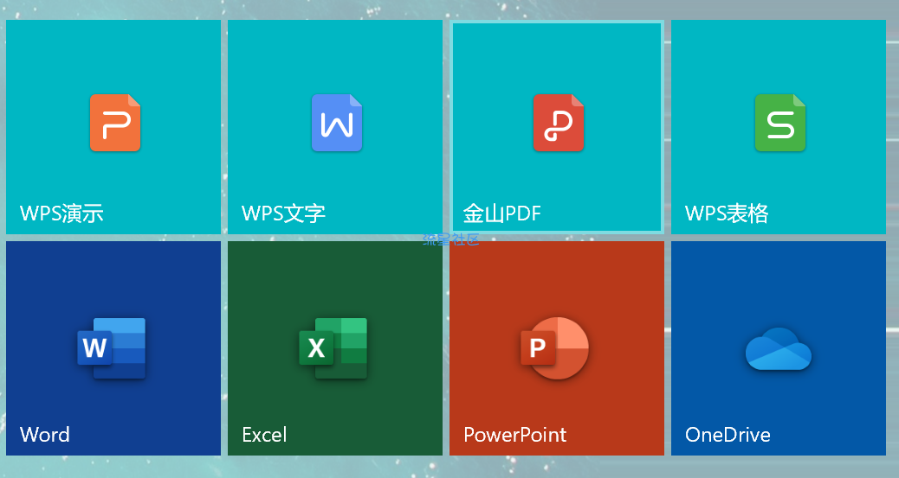Launch the blue WPS文字 document icon
899x478 pixels.
(337, 123)
